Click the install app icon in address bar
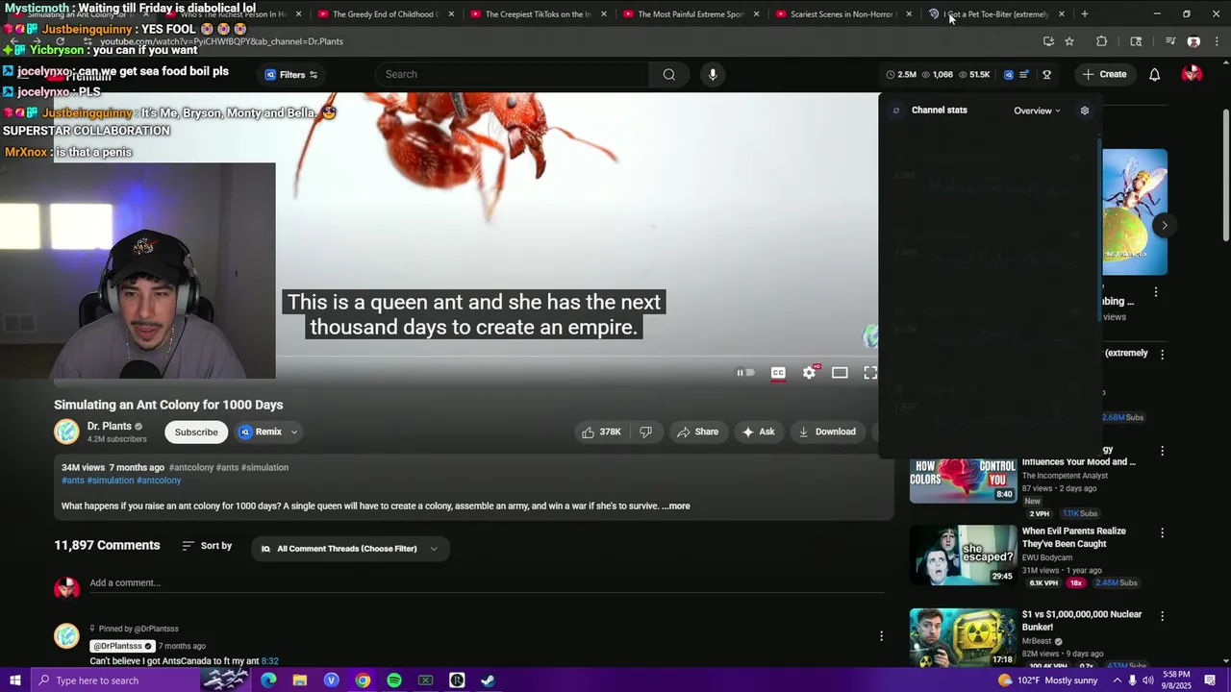The image size is (1231, 692). [x=1048, y=41]
